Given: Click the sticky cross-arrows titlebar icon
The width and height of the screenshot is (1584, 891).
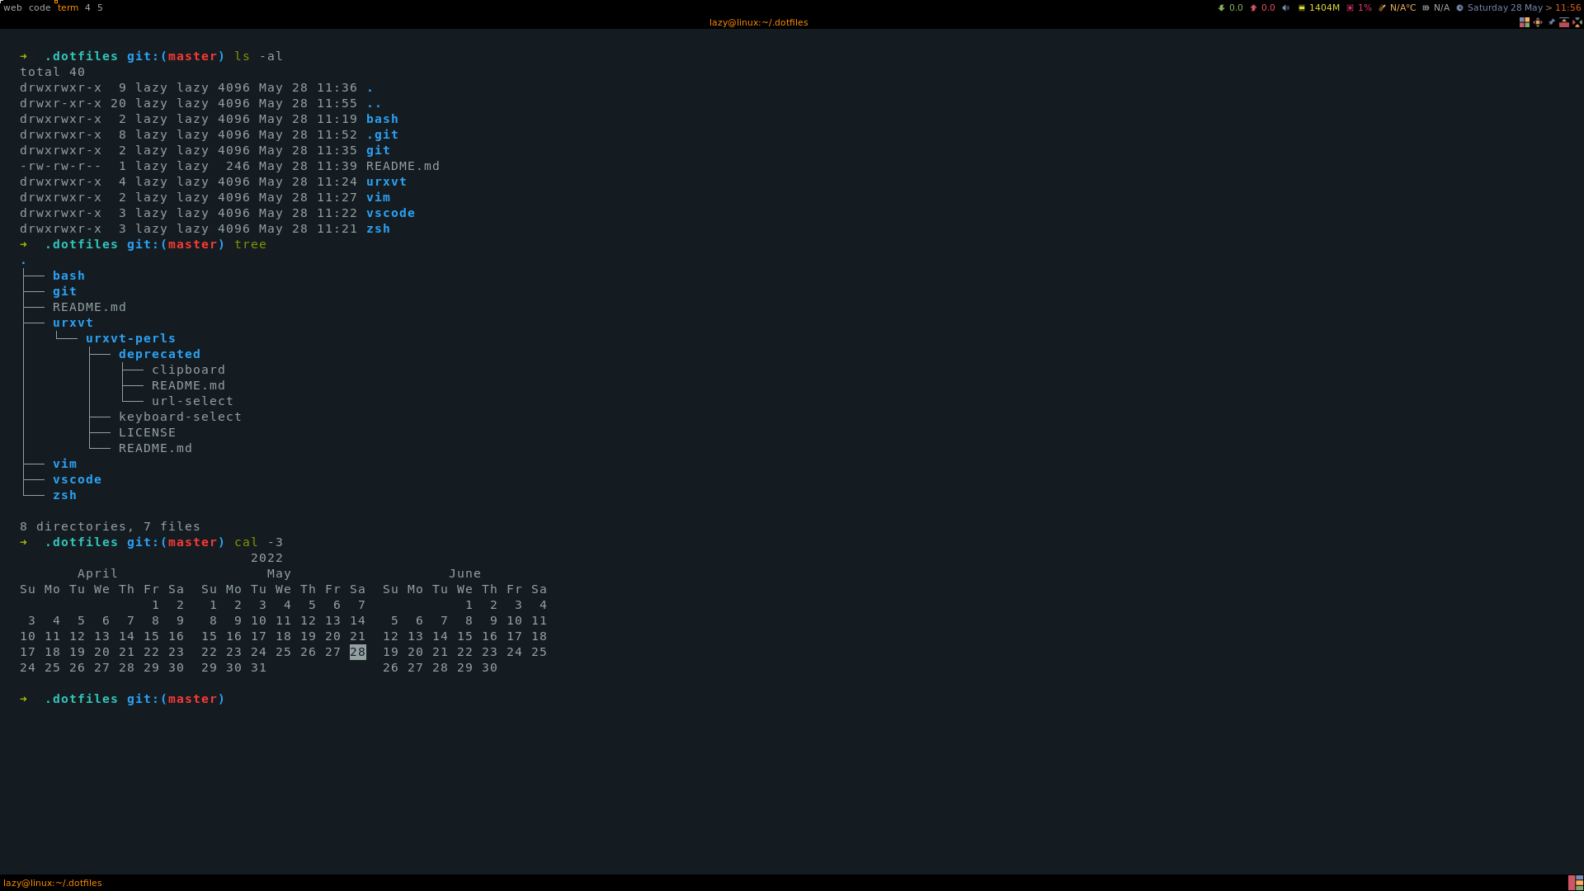Looking at the screenshot, I should (1538, 22).
